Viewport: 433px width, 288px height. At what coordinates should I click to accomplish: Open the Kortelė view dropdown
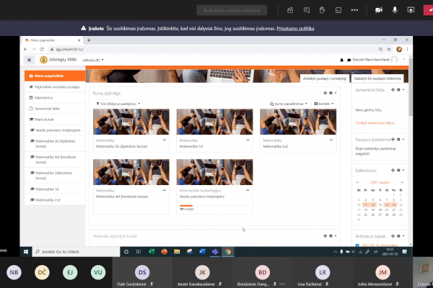323,104
